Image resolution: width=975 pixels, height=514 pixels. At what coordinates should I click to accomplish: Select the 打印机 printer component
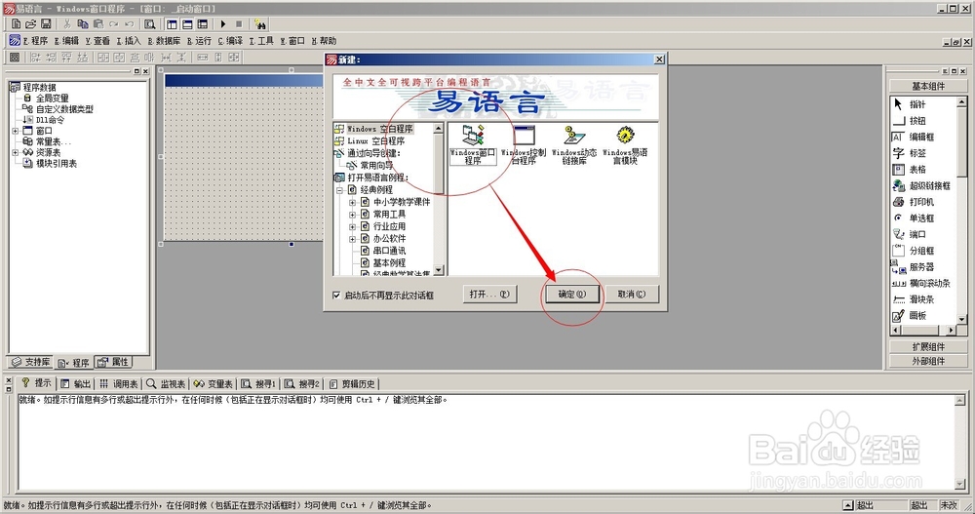tap(921, 202)
